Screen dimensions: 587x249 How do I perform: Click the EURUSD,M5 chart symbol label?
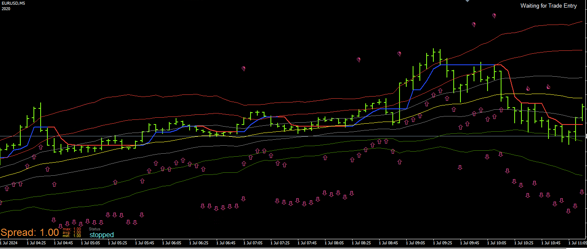(x=13, y=4)
